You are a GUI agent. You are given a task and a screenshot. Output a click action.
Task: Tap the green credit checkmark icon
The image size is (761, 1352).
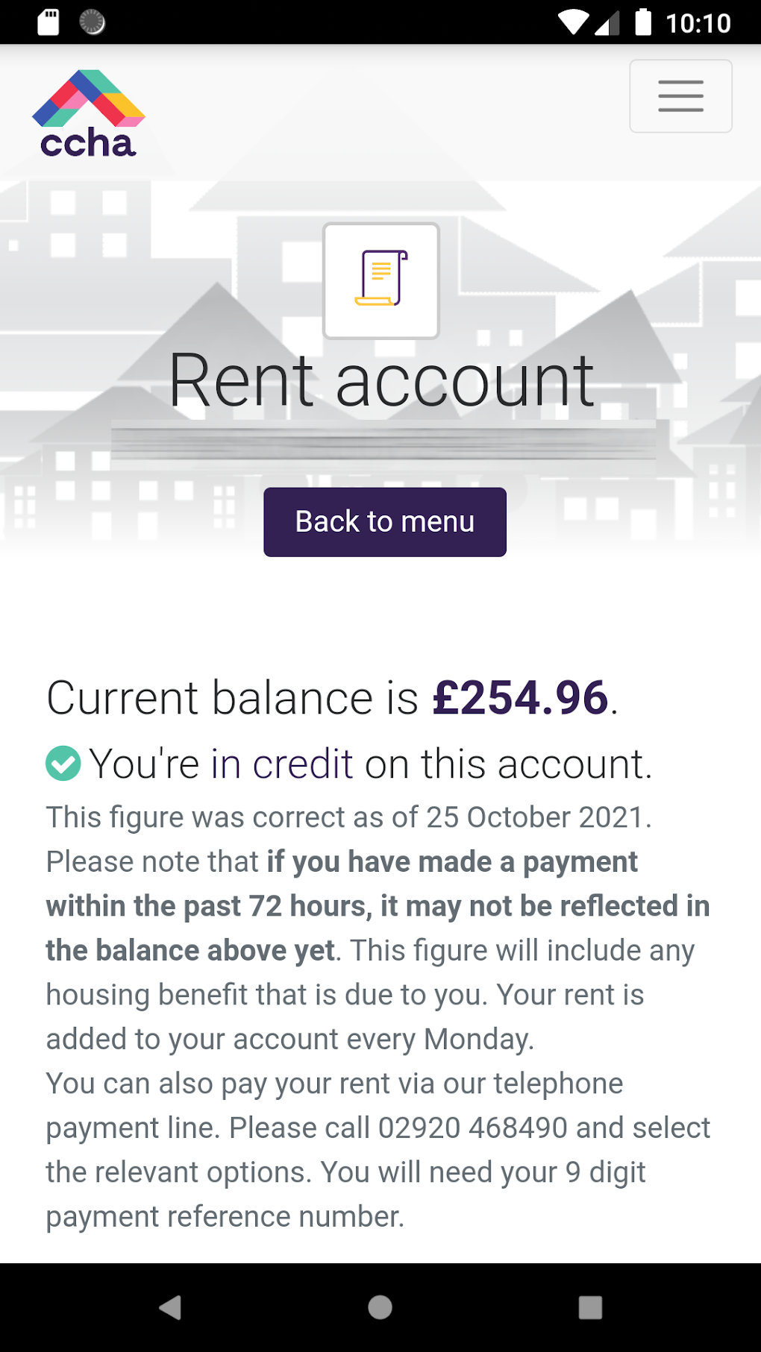63,764
